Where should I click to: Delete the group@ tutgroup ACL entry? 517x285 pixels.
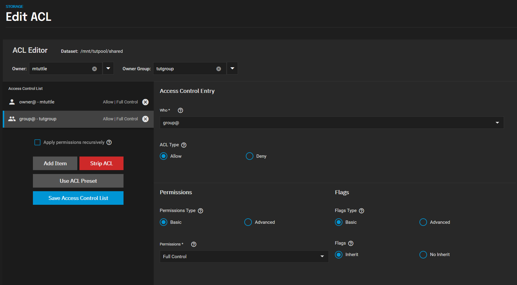(x=146, y=119)
